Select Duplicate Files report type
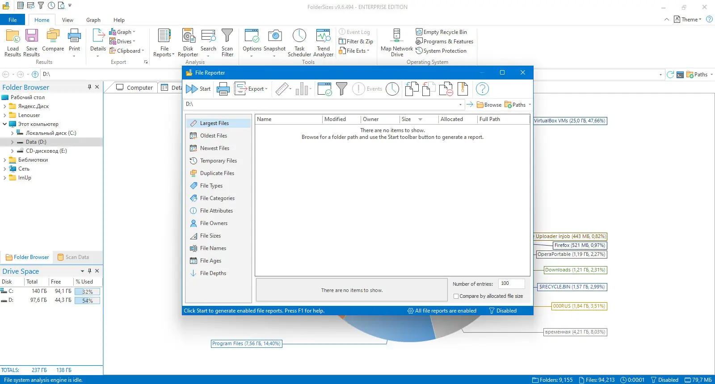The width and height of the screenshot is (715, 384). [x=218, y=173]
